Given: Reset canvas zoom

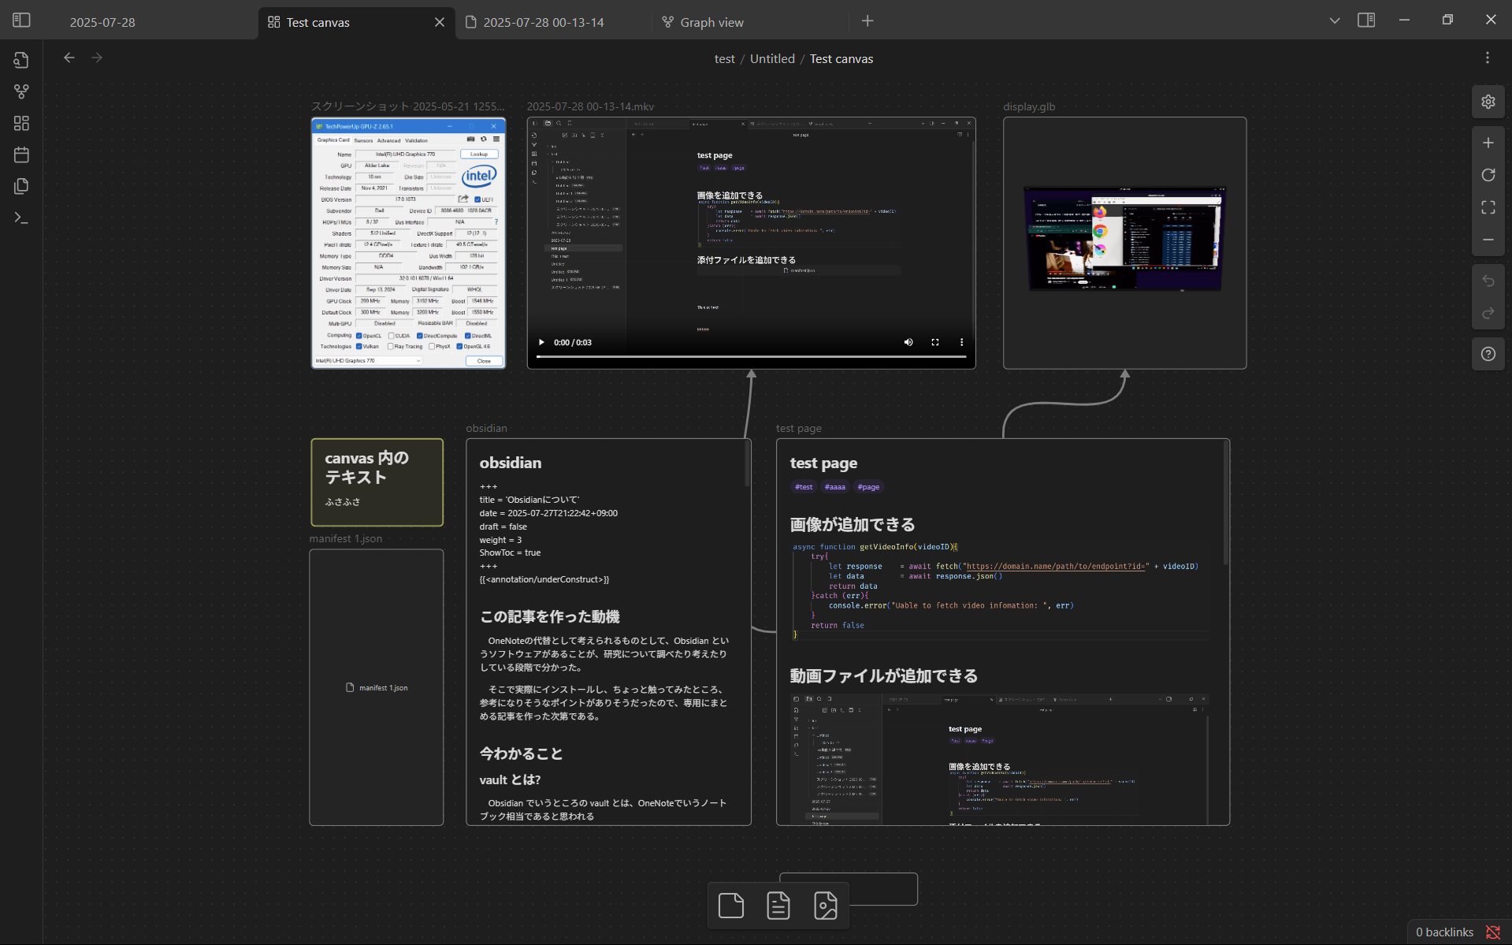Looking at the screenshot, I should coord(1488,175).
